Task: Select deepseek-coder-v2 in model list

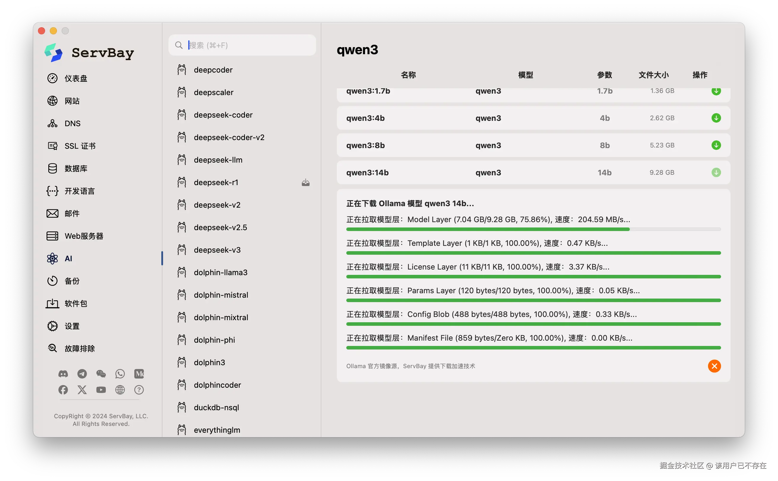Action: [x=229, y=137]
